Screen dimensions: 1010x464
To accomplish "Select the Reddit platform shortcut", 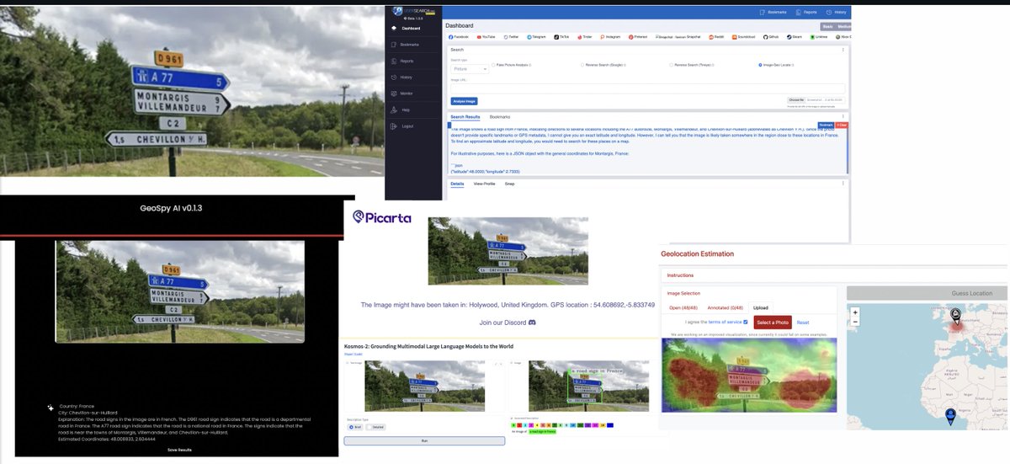I will tap(718, 37).
